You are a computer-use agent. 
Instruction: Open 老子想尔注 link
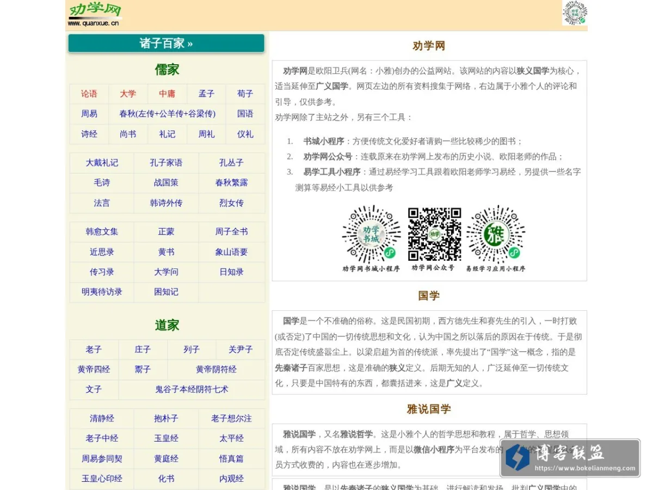[231, 419]
